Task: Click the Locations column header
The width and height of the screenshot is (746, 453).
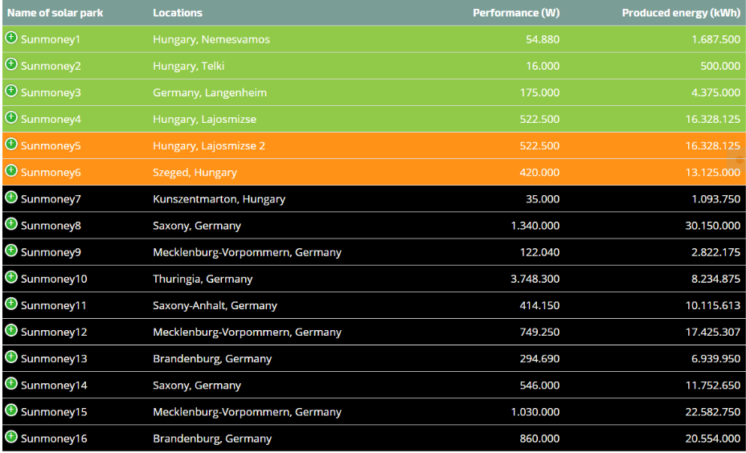Action: point(178,13)
